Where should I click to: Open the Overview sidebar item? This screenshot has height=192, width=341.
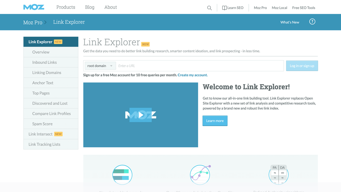pos(51,52)
